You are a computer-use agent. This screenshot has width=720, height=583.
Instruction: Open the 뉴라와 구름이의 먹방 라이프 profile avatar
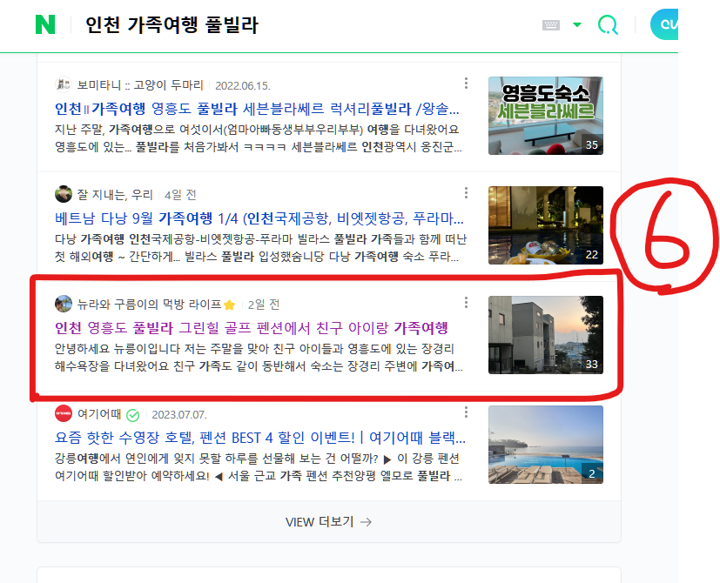point(63,304)
